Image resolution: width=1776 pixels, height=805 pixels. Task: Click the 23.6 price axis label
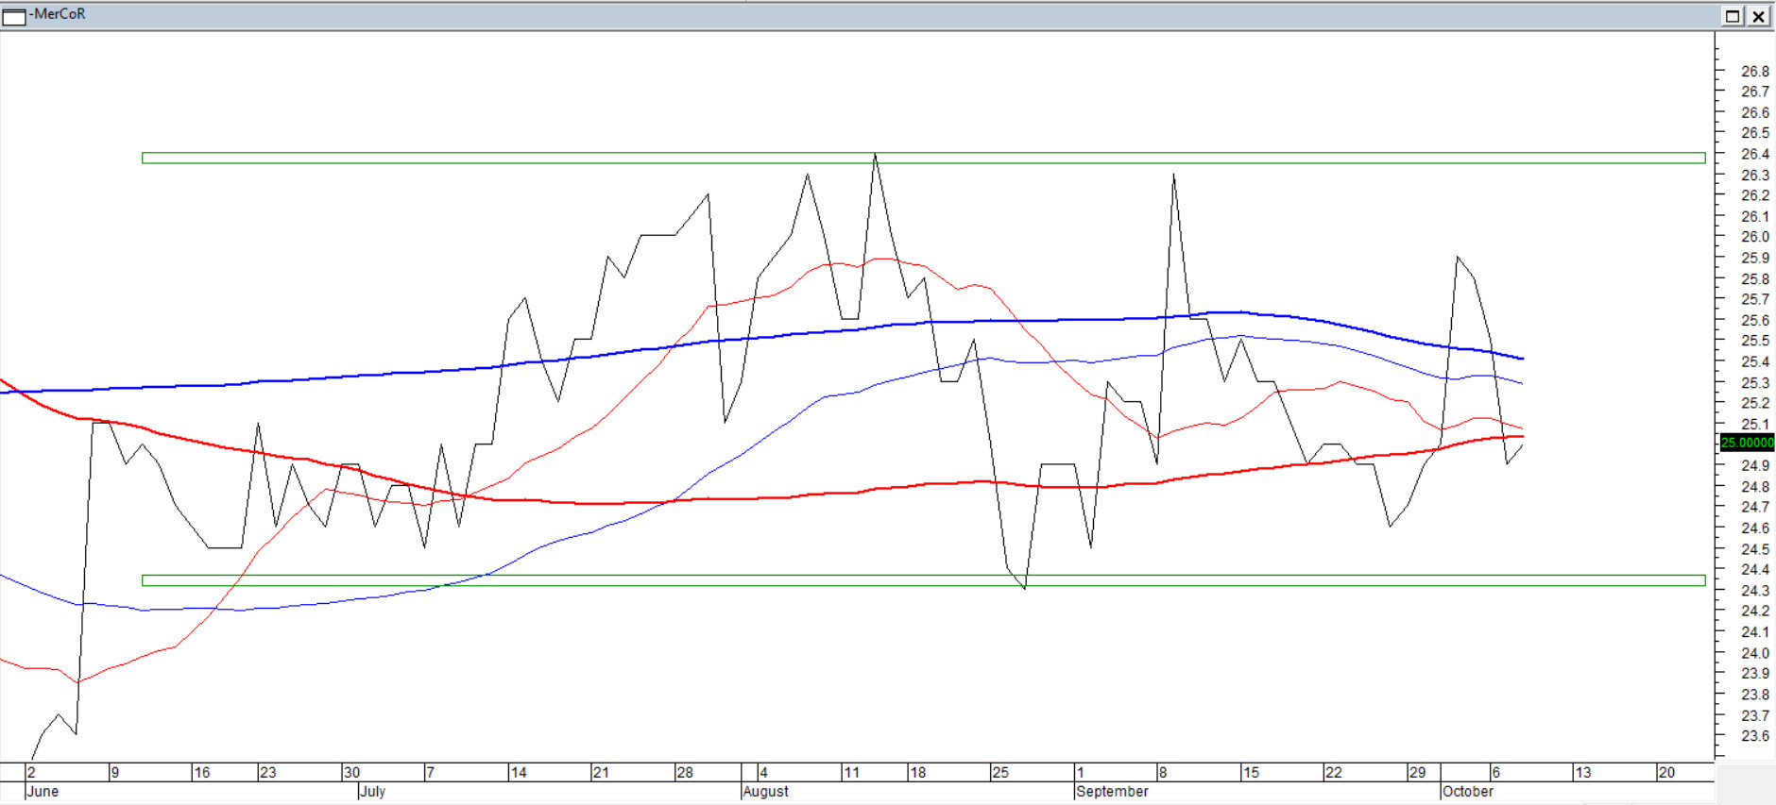(1754, 736)
